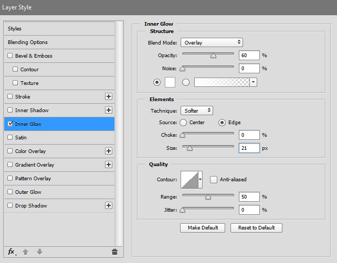Viewport: 337px width, 263px height.
Task: Open the Styles section
Action: [59, 28]
